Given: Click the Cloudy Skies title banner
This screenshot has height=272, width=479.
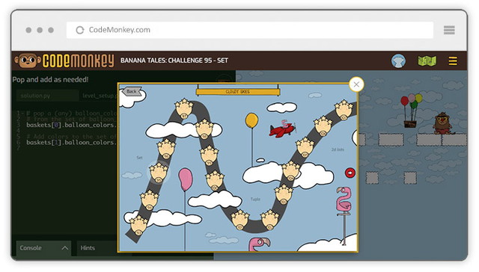Looking at the screenshot, I should 238,91.
